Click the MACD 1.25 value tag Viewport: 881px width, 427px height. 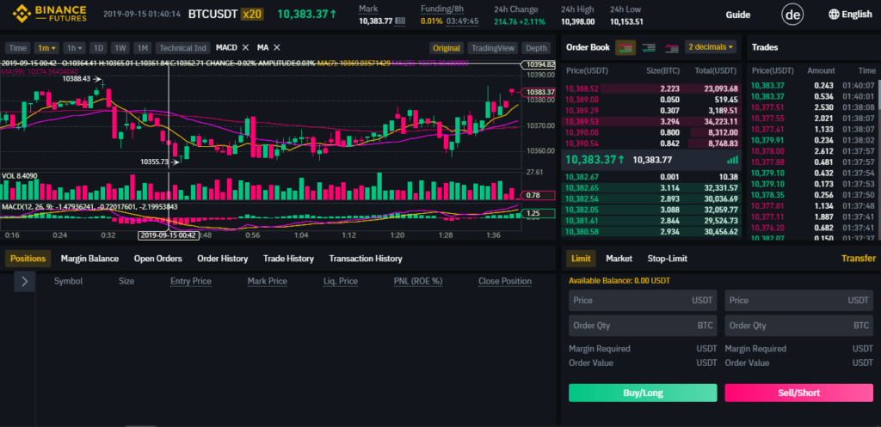coord(539,213)
